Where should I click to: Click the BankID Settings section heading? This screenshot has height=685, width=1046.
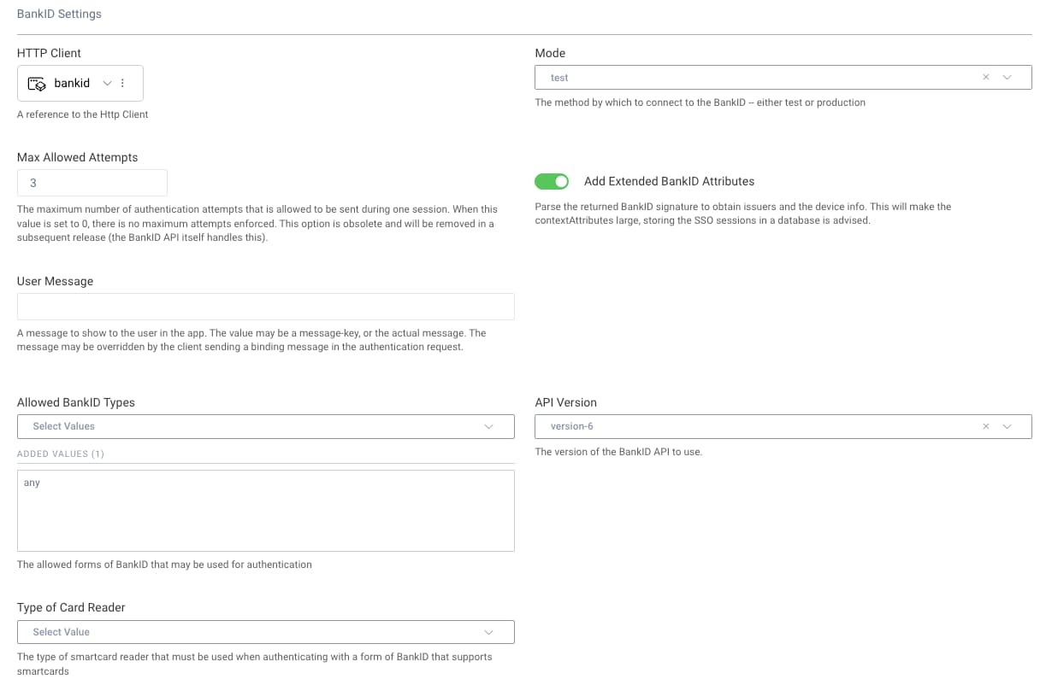pos(59,14)
